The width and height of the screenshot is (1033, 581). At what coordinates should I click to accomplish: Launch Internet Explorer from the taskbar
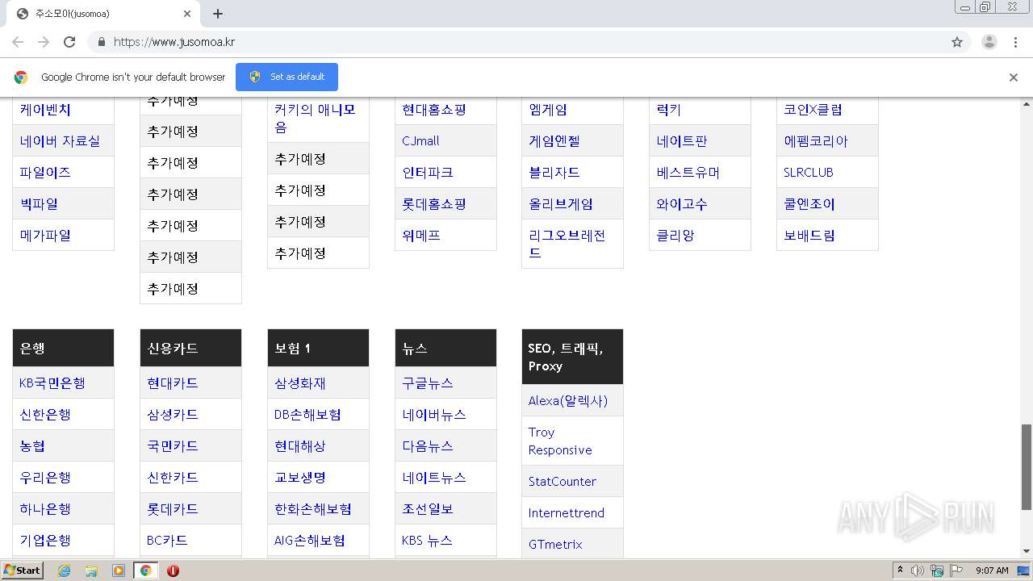pos(64,571)
